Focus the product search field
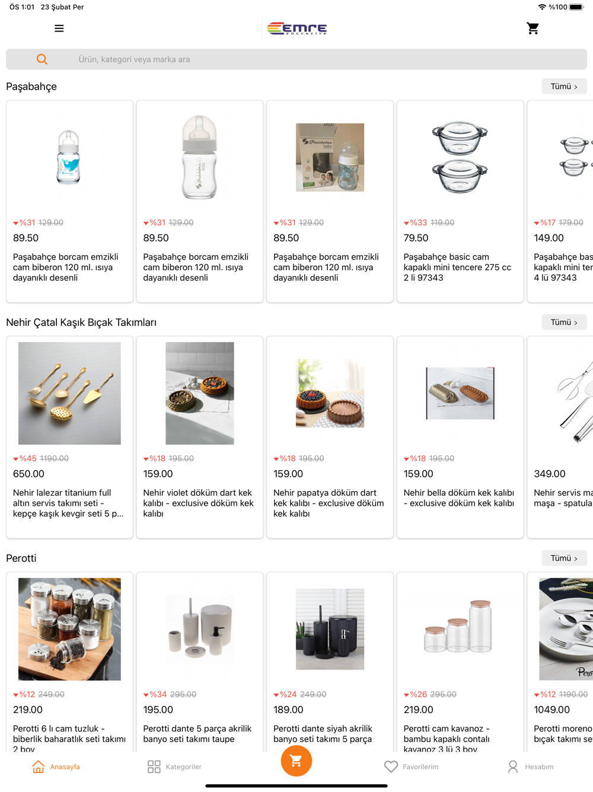 (296, 59)
